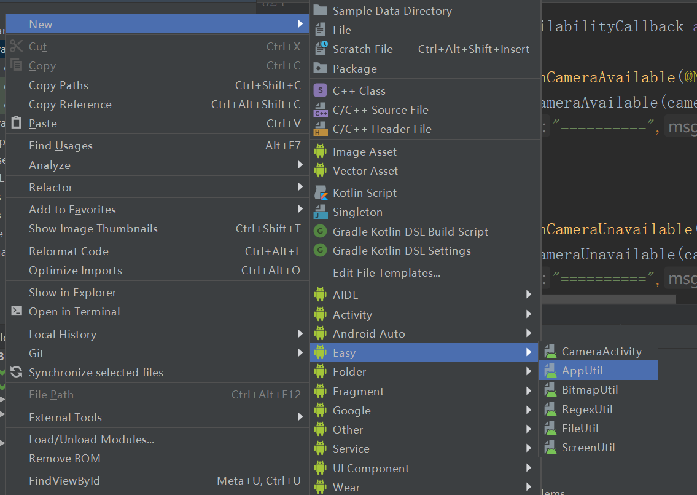Select the C/C++ Header File icon
Screen dimensions: 697x495
click(x=321, y=129)
